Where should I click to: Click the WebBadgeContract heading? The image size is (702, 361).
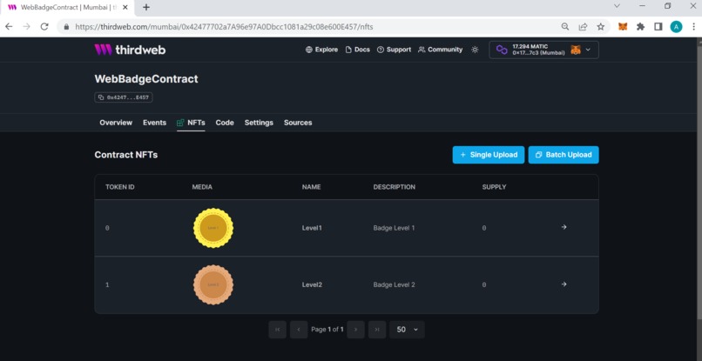pos(146,79)
